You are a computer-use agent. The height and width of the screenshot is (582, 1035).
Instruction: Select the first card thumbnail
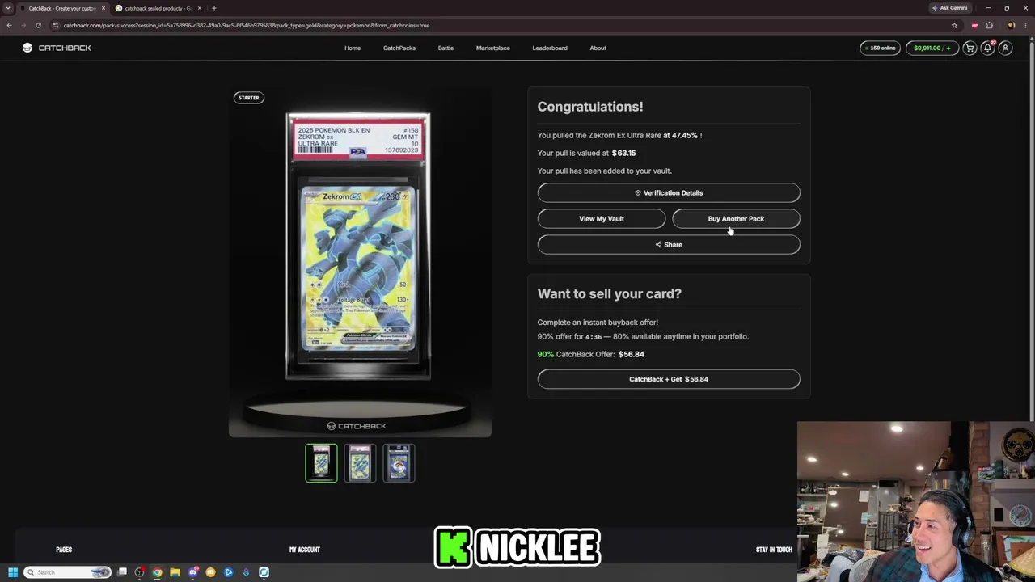point(321,463)
